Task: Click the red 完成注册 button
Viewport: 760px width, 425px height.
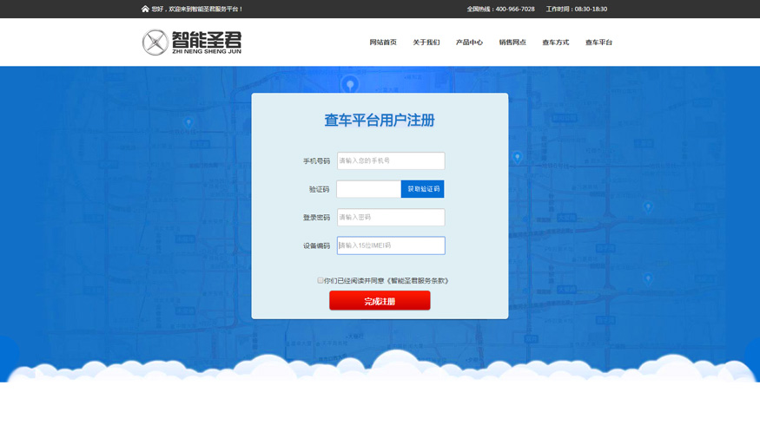Action: (380, 301)
